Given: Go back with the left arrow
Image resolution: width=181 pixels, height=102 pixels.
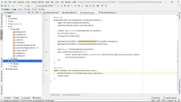Looking at the screenshot, I should tap(13, 6).
